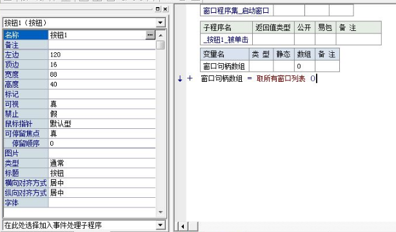Select the 纵向对齐方式 value 居中
Screen dimensions: 396x232
click(x=102, y=193)
